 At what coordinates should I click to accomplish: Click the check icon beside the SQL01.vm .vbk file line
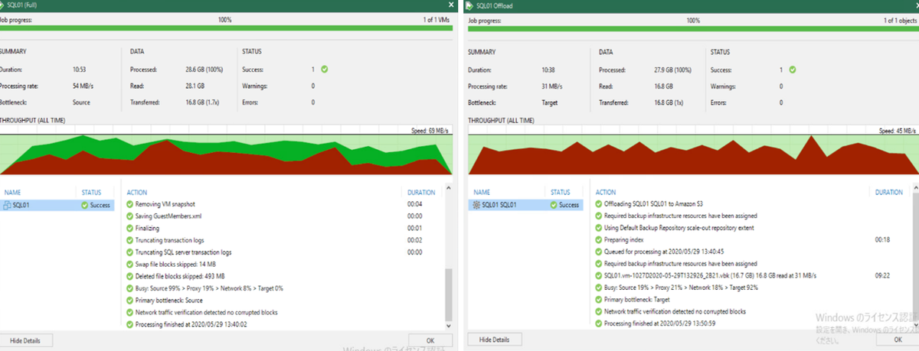click(x=598, y=276)
